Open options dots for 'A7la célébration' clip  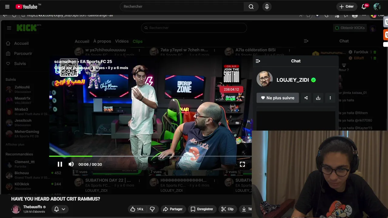[289, 50]
